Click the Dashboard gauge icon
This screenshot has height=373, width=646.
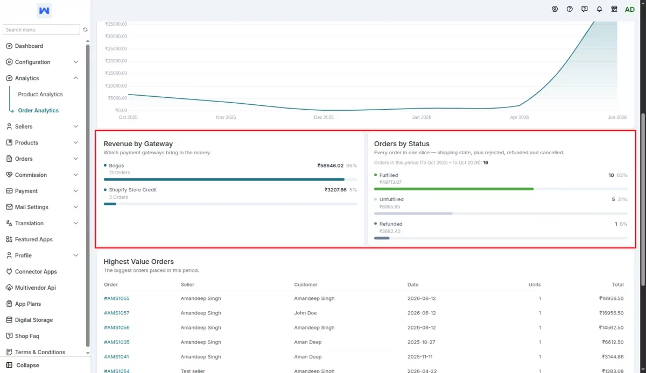pos(10,46)
